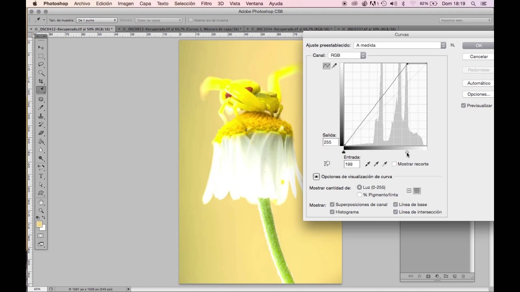Open the Filtro menu
Screen dimensions: 520x292
point(206,4)
